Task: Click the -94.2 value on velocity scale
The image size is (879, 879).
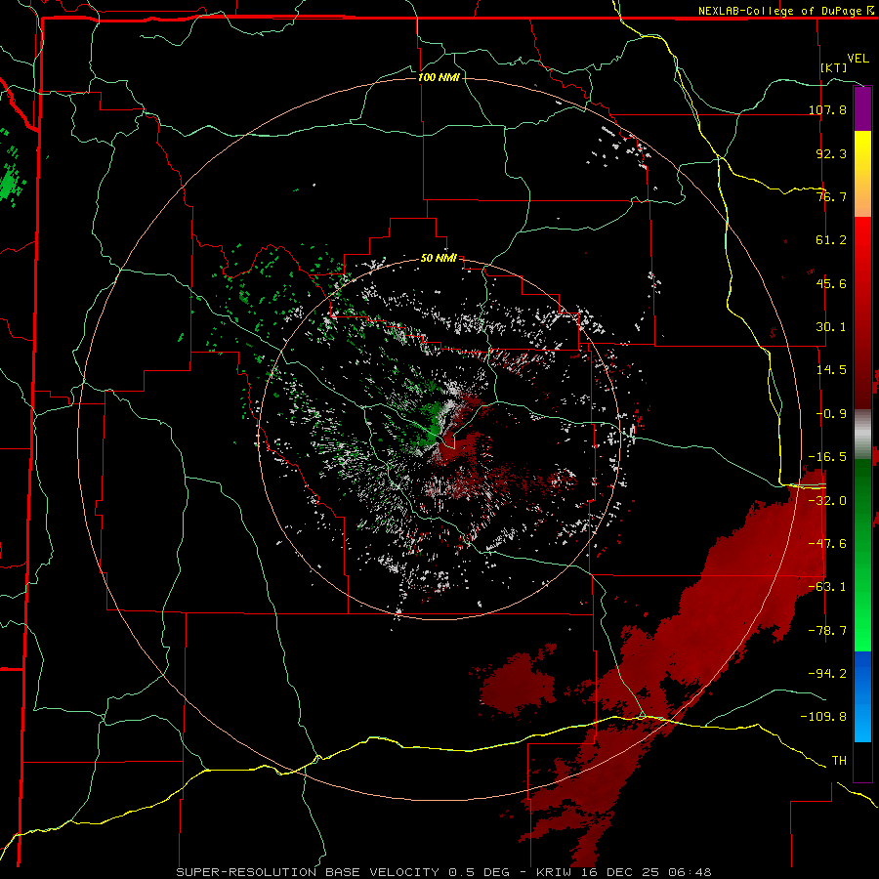Action: coord(827,674)
